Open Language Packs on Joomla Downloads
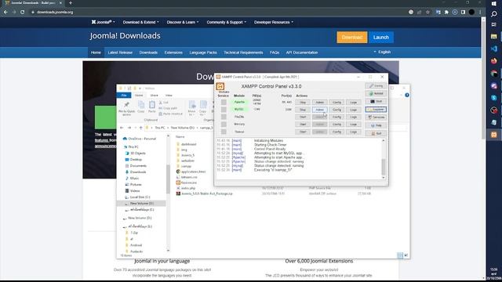The image size is (502, 282). tap(203, 52)
